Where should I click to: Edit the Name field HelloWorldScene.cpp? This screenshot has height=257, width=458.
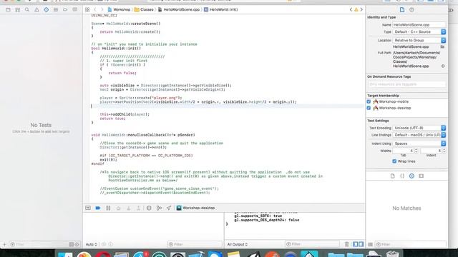pos(419,25)
